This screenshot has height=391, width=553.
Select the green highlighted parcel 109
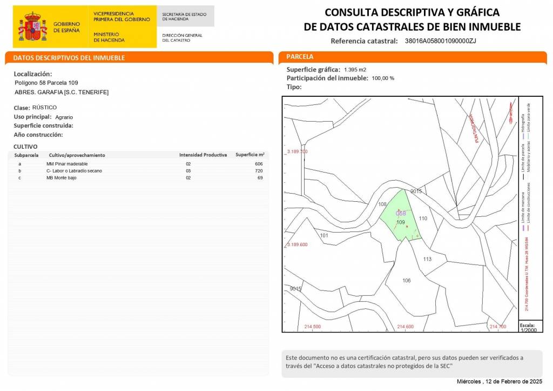click(400, 219)
